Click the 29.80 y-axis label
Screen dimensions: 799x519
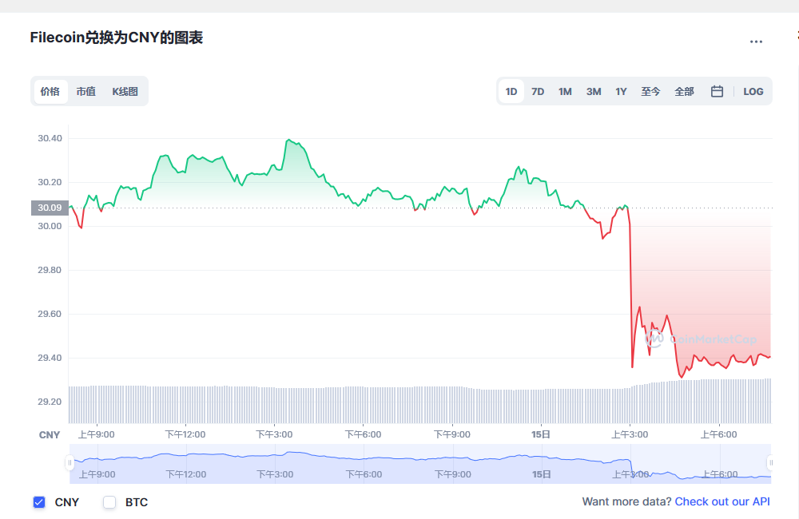[50, 270]
